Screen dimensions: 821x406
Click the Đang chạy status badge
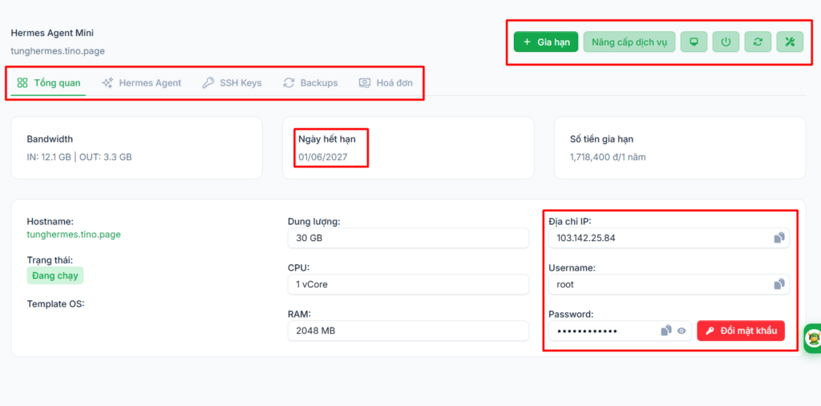pyautogui.click(x=55, y=275)
